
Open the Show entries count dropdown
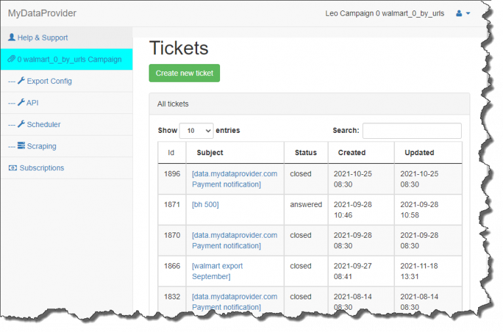tap(196, 130)
